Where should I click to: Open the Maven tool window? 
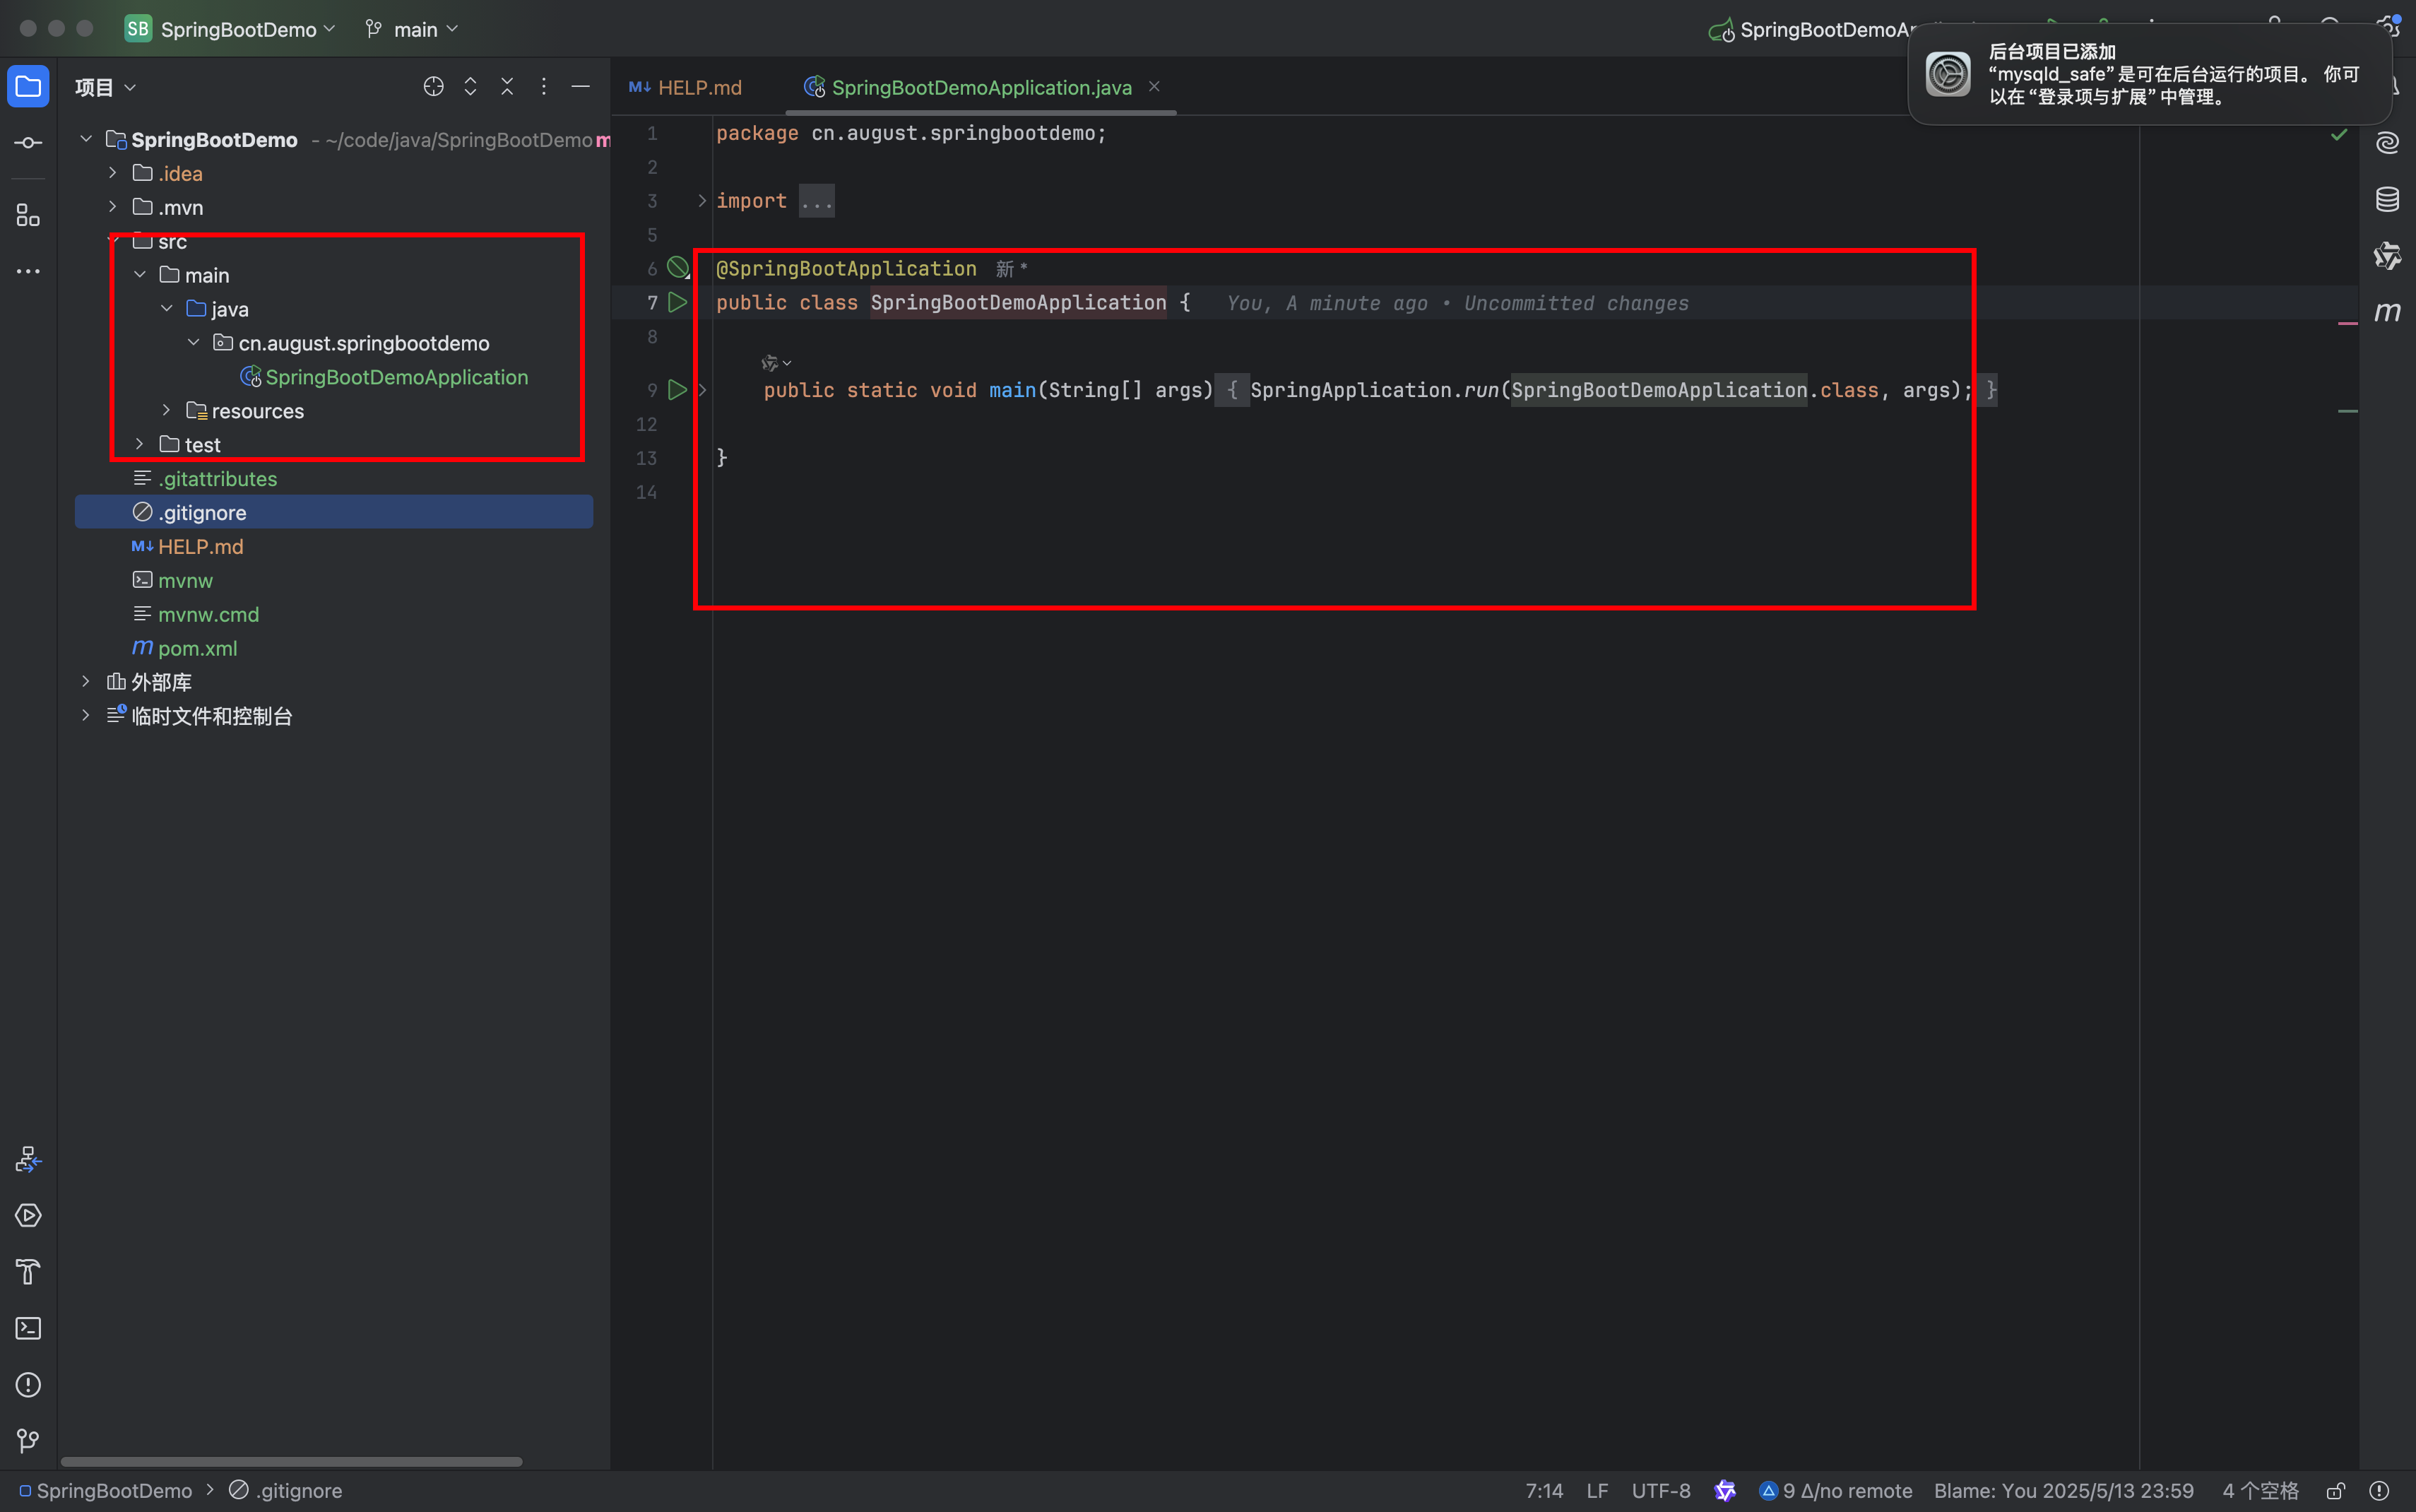pyautogui.click(x=2387, y=312)
